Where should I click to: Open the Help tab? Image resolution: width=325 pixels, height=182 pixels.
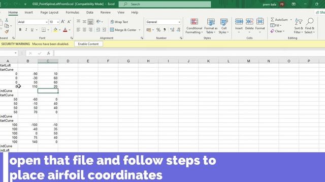[x=135, y=12]
